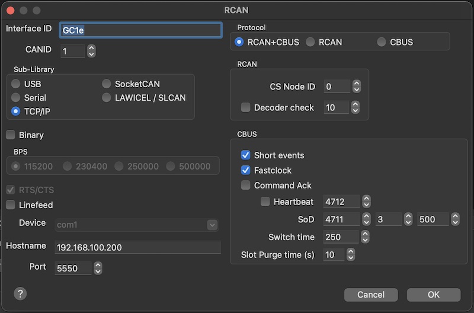This screenshot has height=313, width=474.
Task: Adjust the CS Node ID stepper
Action: pyautogui.click(x=356, y=87)
